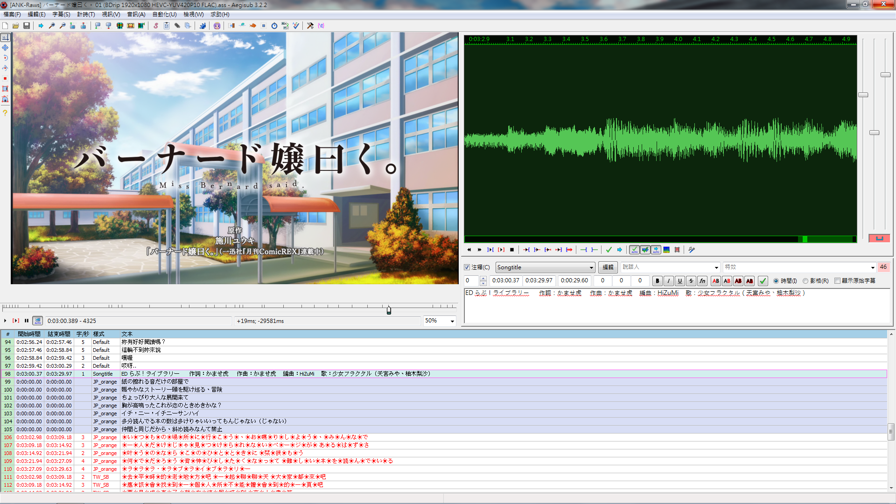This screenshot has height=504, width=896.
Task: Open the 自動化(U) menu
Action: 164,14
